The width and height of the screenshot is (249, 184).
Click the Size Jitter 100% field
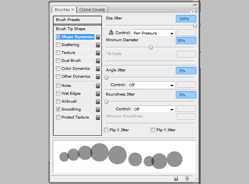(x=186, y=19)
